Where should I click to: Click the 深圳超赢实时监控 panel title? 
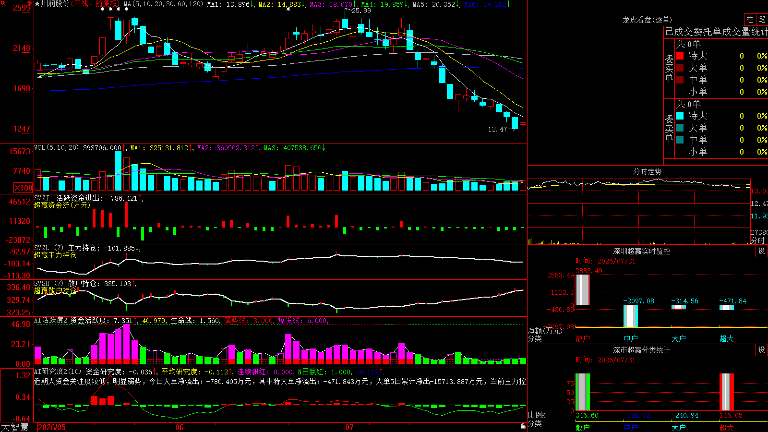642,251
